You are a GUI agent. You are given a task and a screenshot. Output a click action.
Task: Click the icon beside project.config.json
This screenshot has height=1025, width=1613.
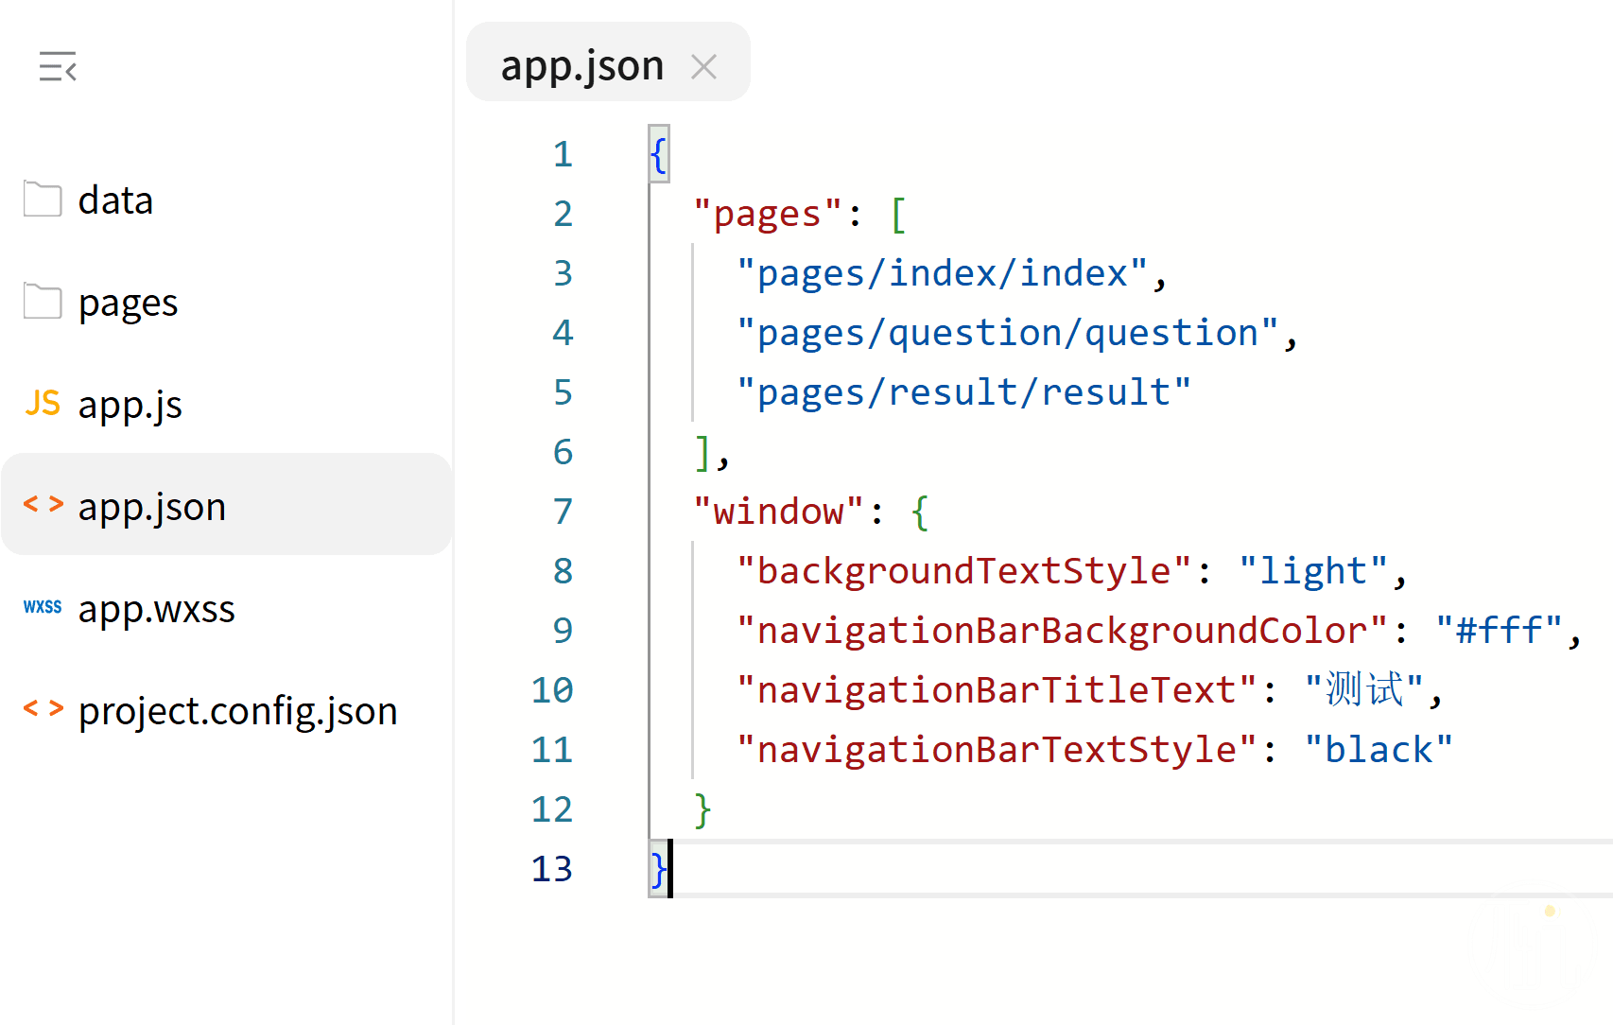coord(43,708)
